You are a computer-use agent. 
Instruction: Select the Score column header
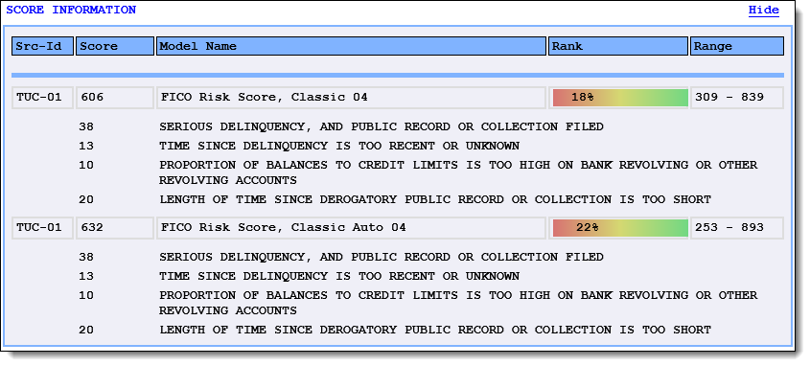click(x=115, y=46)
